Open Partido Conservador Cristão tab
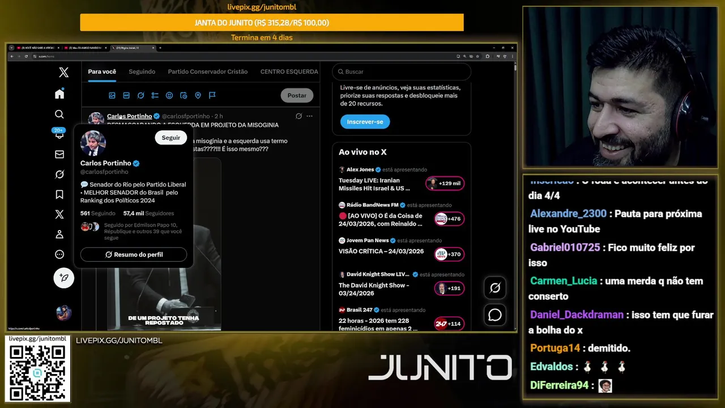The width and height of the screenshot is (725, 408). coord(208,71)
